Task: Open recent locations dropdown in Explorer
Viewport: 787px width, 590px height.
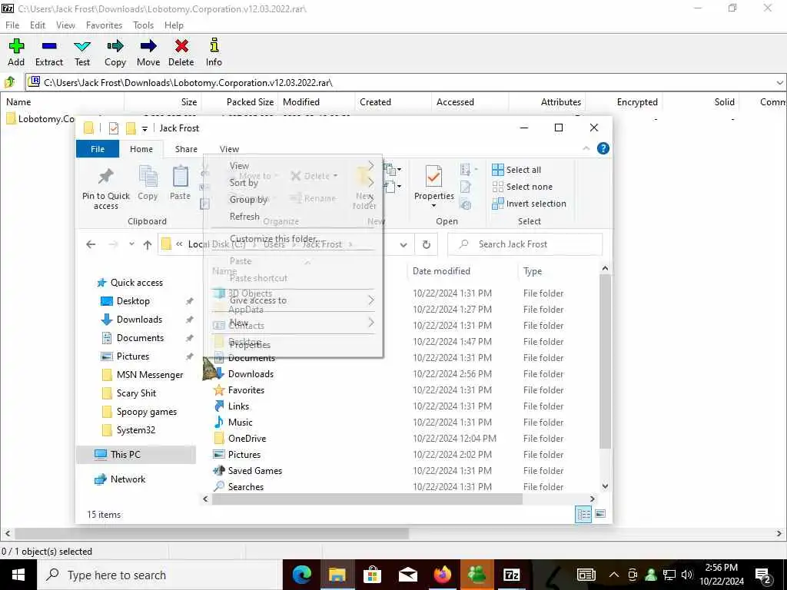Action: 131,244
